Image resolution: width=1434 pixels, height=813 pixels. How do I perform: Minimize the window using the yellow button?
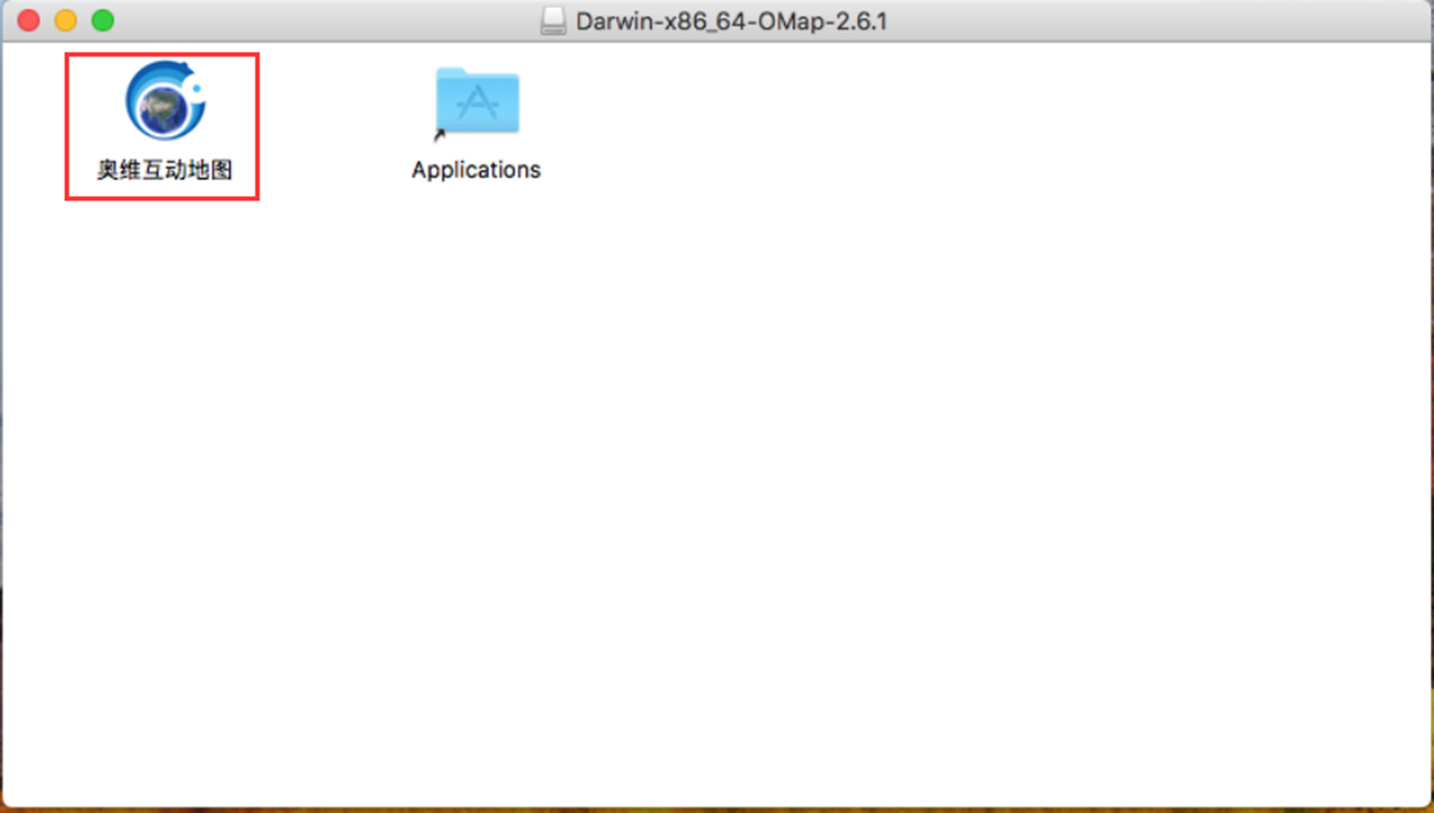(x=66, y=21)
